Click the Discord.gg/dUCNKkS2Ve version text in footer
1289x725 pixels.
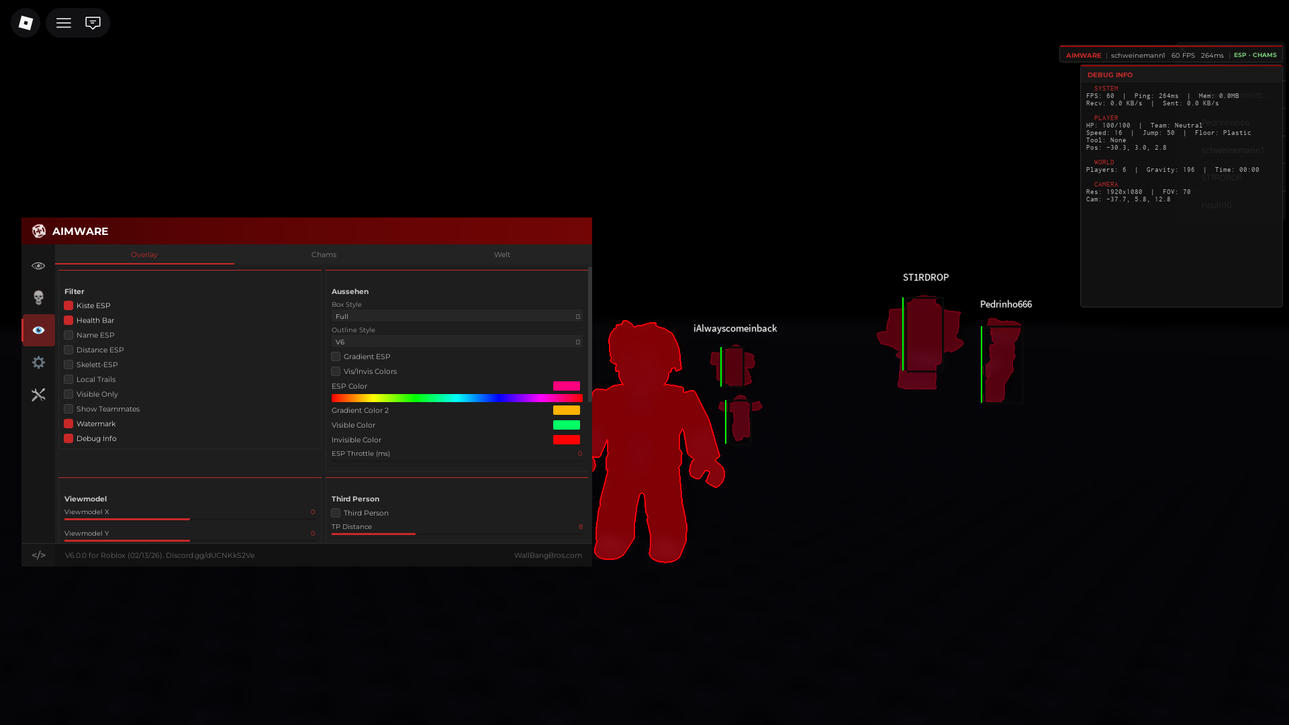coord(160,555)
